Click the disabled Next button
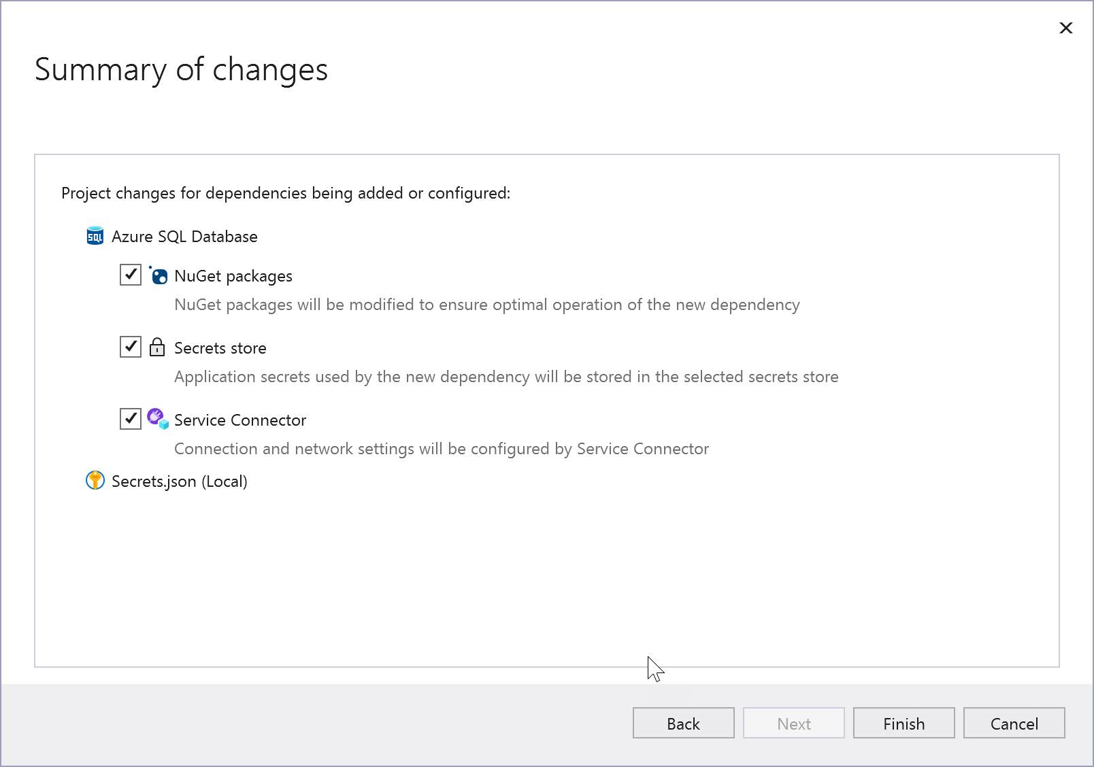Screen dimensions: 1094x767 pos(793,723)
